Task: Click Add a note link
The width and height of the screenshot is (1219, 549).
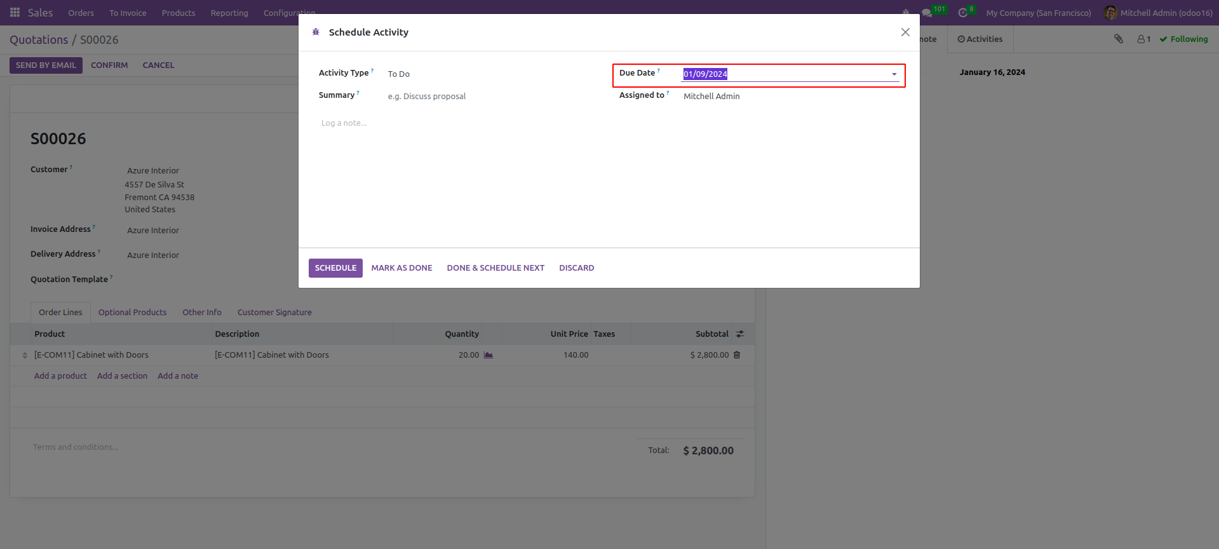Action: (178, 376)
